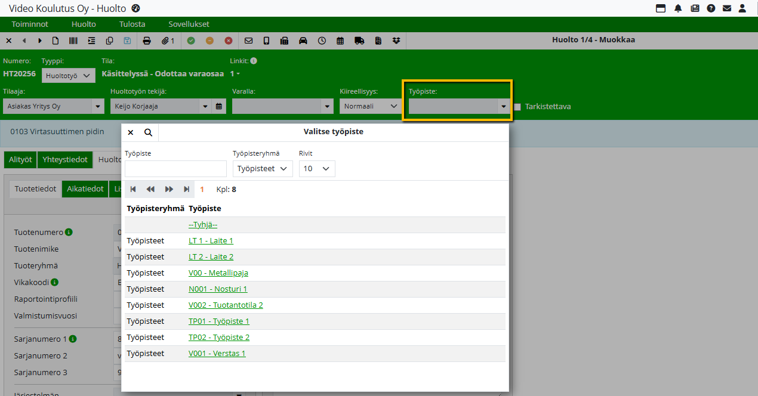
Task: Expand the Tyyppi dropdown showing Huoltotyö
Action: click(68, 76)
